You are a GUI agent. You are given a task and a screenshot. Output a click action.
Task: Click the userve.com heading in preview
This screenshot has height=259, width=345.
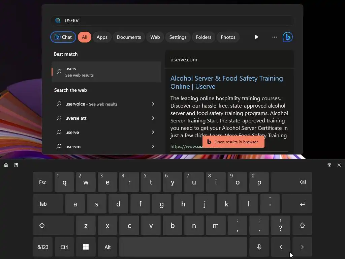pos(184,60)
